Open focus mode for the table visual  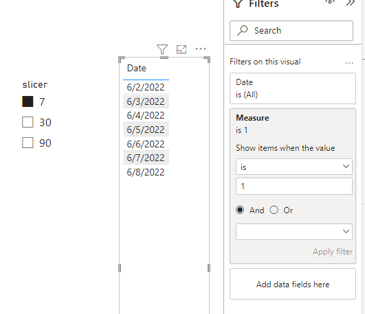[x=181, y=49]
